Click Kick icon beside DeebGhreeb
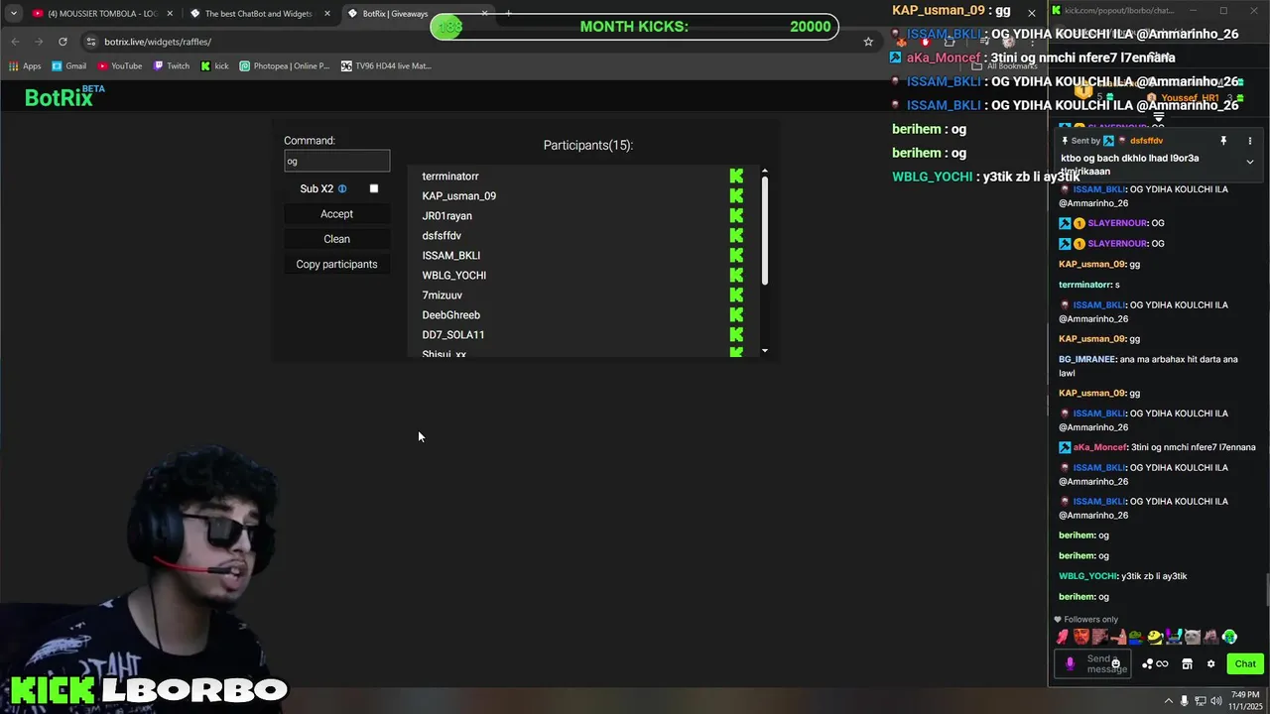Image resolution: width=1270 pixels, height=714 pixels. click(736, 314)
